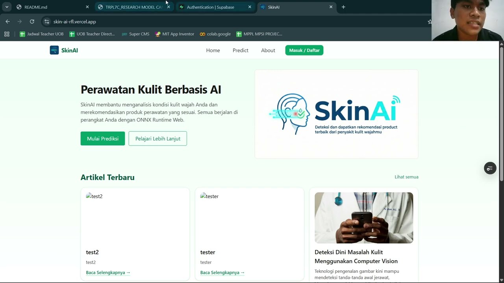Open the Super CMS bookmark
This screenshot has width=504, height=283.
135,34
